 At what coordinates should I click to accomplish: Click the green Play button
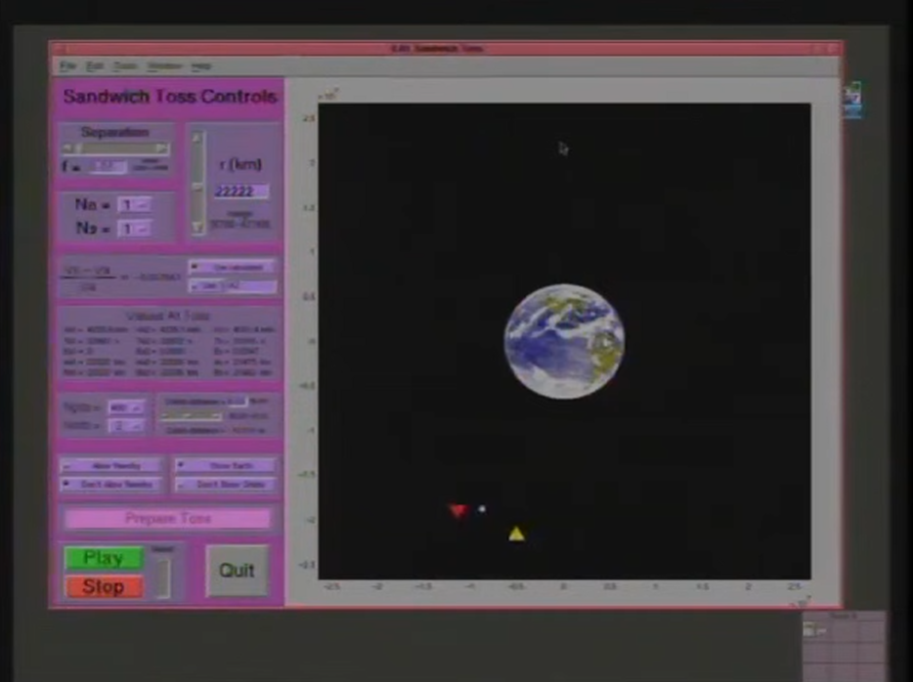pos(104,558)
